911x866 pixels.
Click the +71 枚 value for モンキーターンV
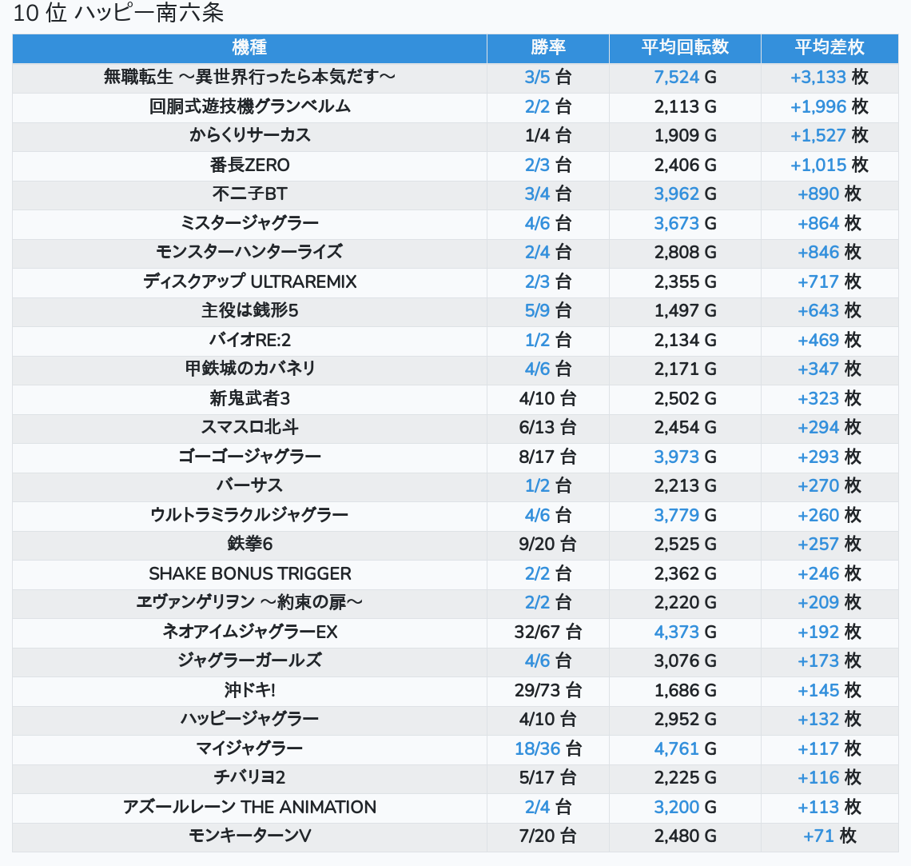(x=829, y=836)
